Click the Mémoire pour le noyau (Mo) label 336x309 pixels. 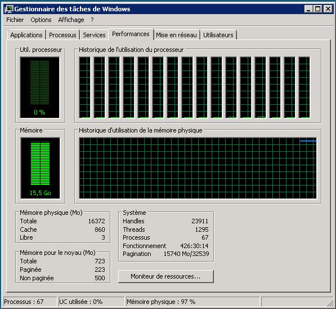[x=57, y=253]
